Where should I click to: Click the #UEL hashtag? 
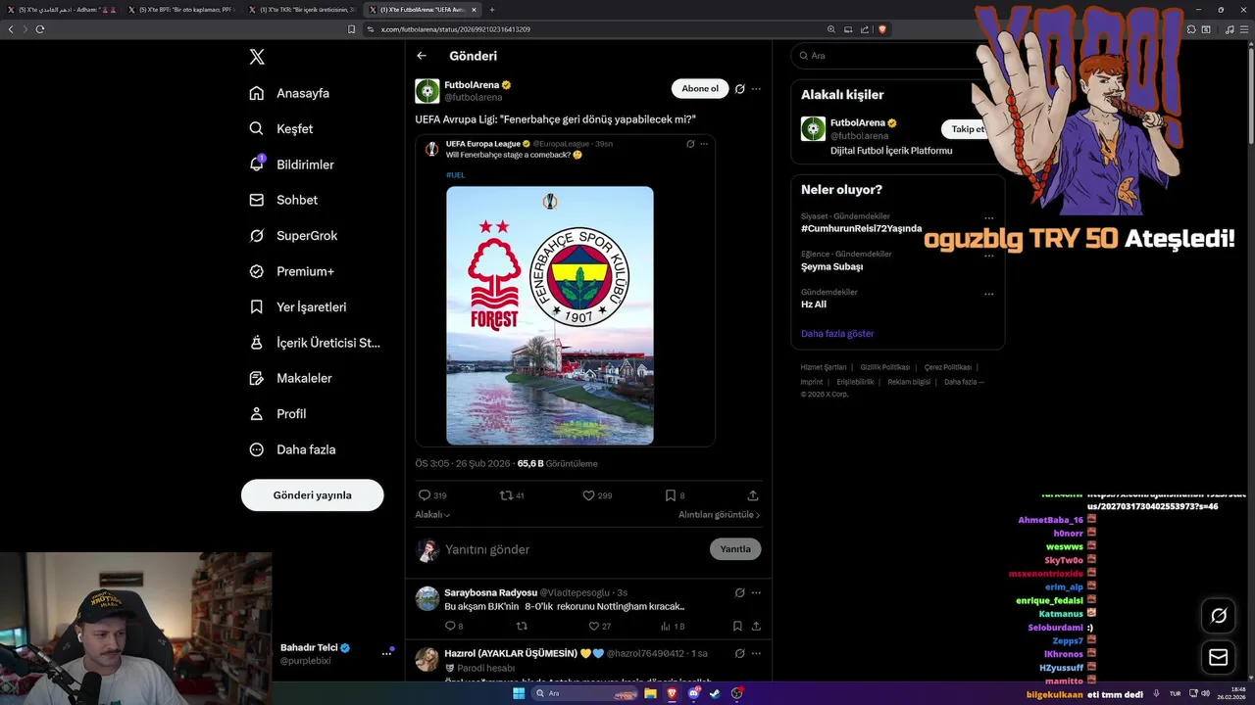pyautogui.click(x=456, y=174)
